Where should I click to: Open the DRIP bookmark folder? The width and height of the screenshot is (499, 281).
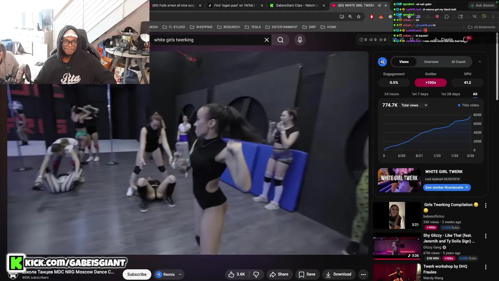(309, 27)
